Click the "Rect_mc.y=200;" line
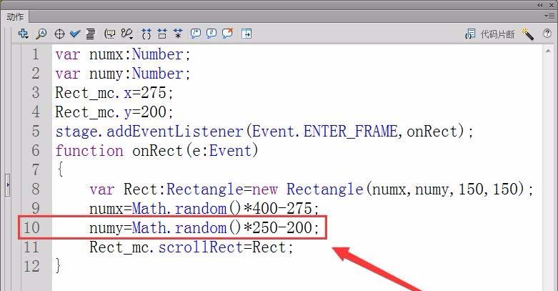 (114, 112)
